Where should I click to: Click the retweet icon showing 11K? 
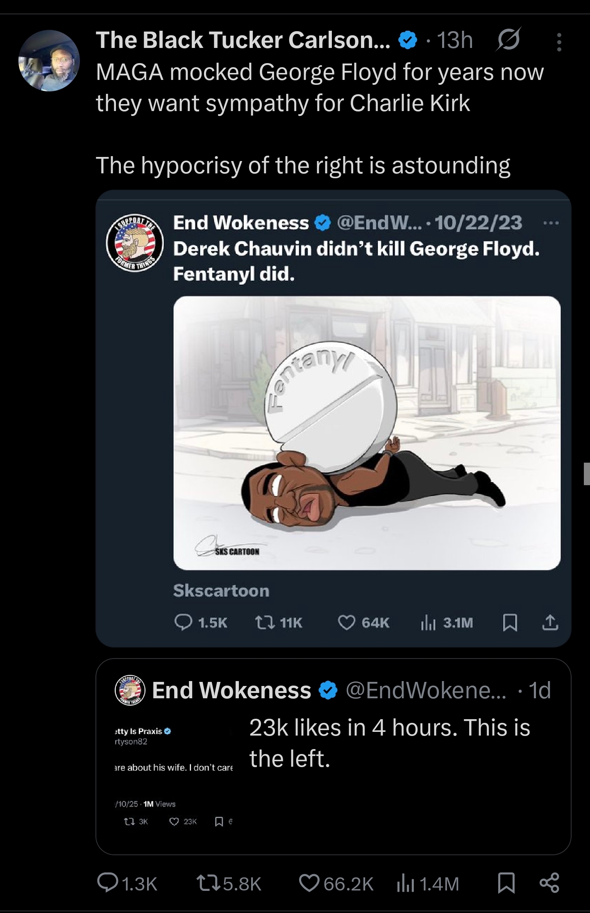263,623
